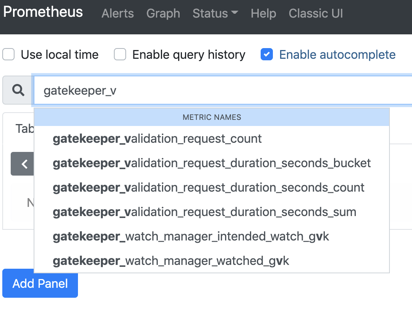Screen dimensions: 412x313
Task: Click the Add Panel button
Action: pyautogui.click(x=40, y=283)
